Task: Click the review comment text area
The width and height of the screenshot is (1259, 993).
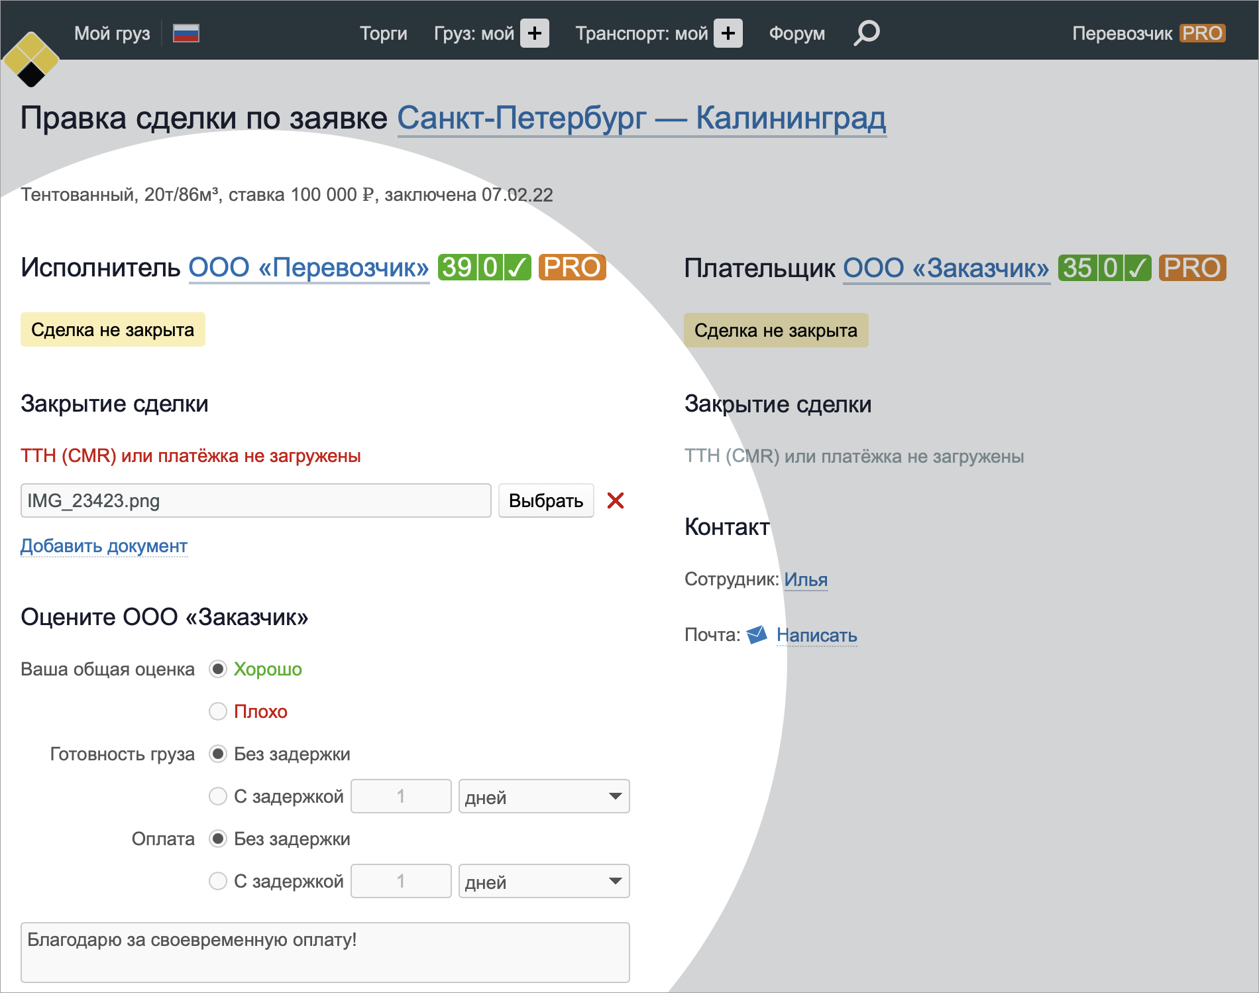Action: pos(325,952)
